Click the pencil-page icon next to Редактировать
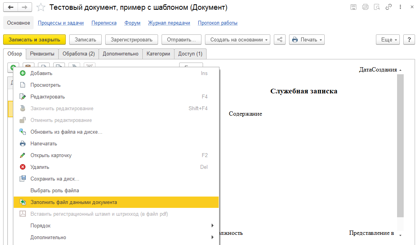The width and height of the screenshot is (417, 245). (23, 97)
